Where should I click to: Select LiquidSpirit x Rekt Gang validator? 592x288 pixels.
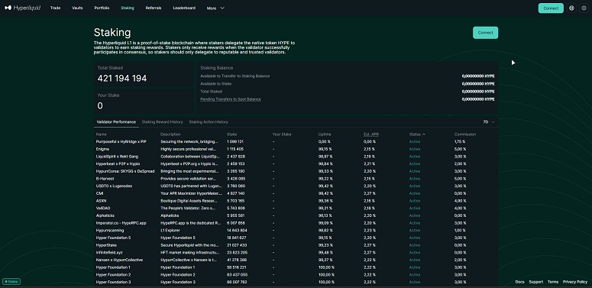tap(117, 157)
